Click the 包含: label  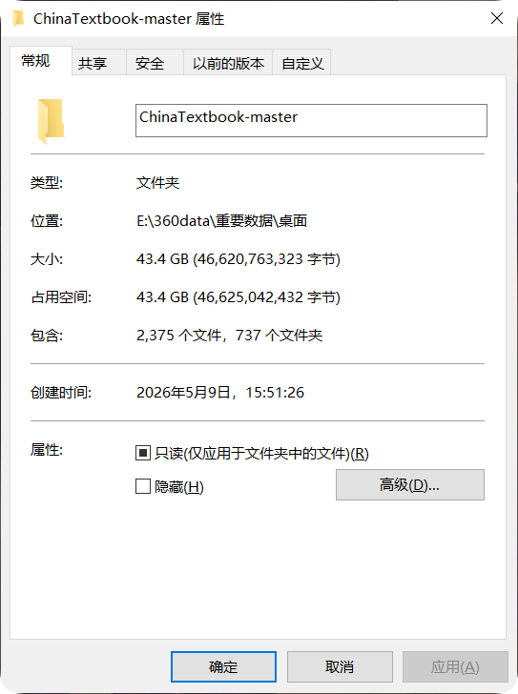click(47, 335)
